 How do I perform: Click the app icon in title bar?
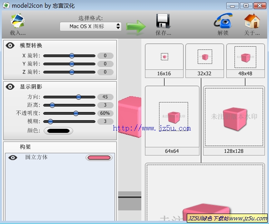(x=6, y=5)
